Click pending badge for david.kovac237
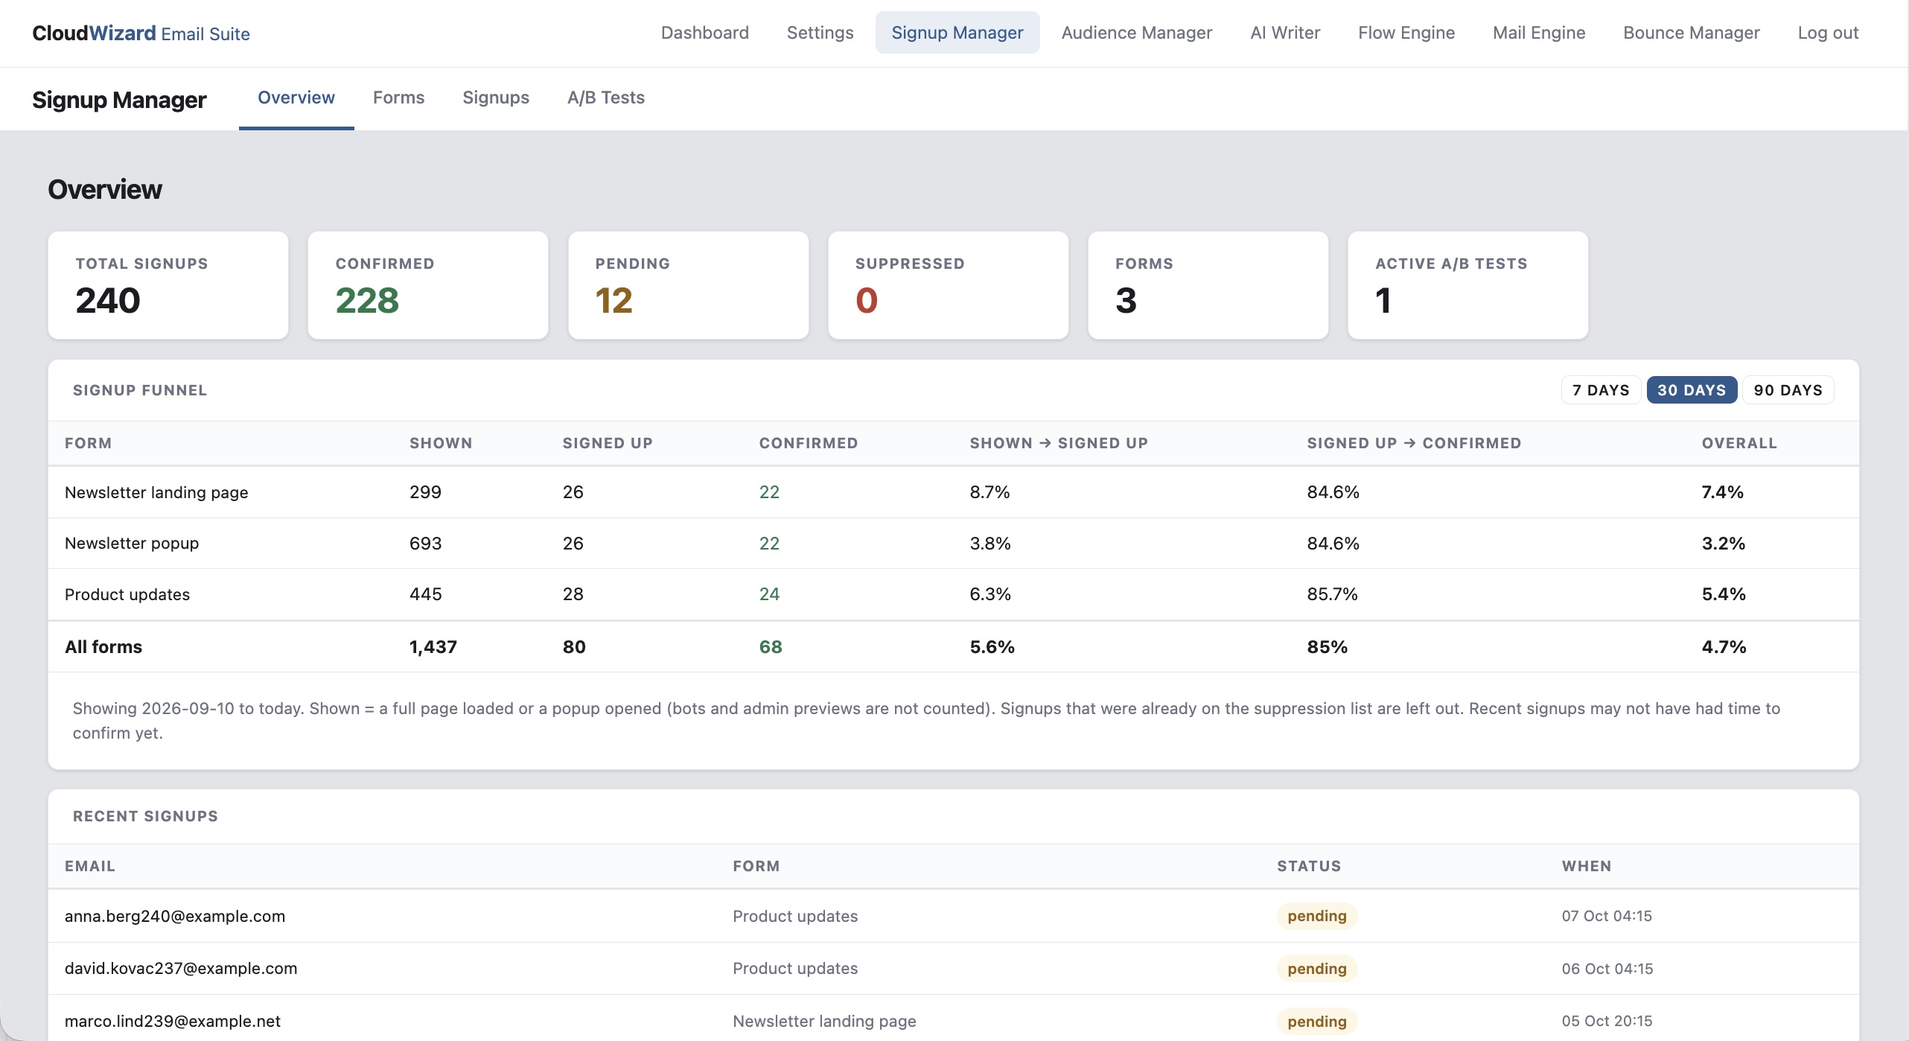The width and height of the screenshot is (1909, 1041). tap(1316, 969)
